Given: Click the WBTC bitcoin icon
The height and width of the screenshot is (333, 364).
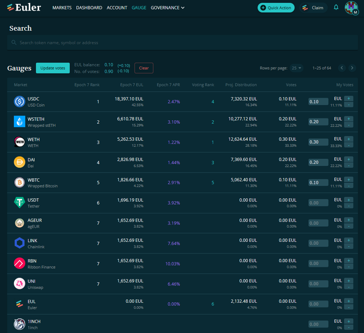Looking at the screenshot, I should tap(20, 182).
